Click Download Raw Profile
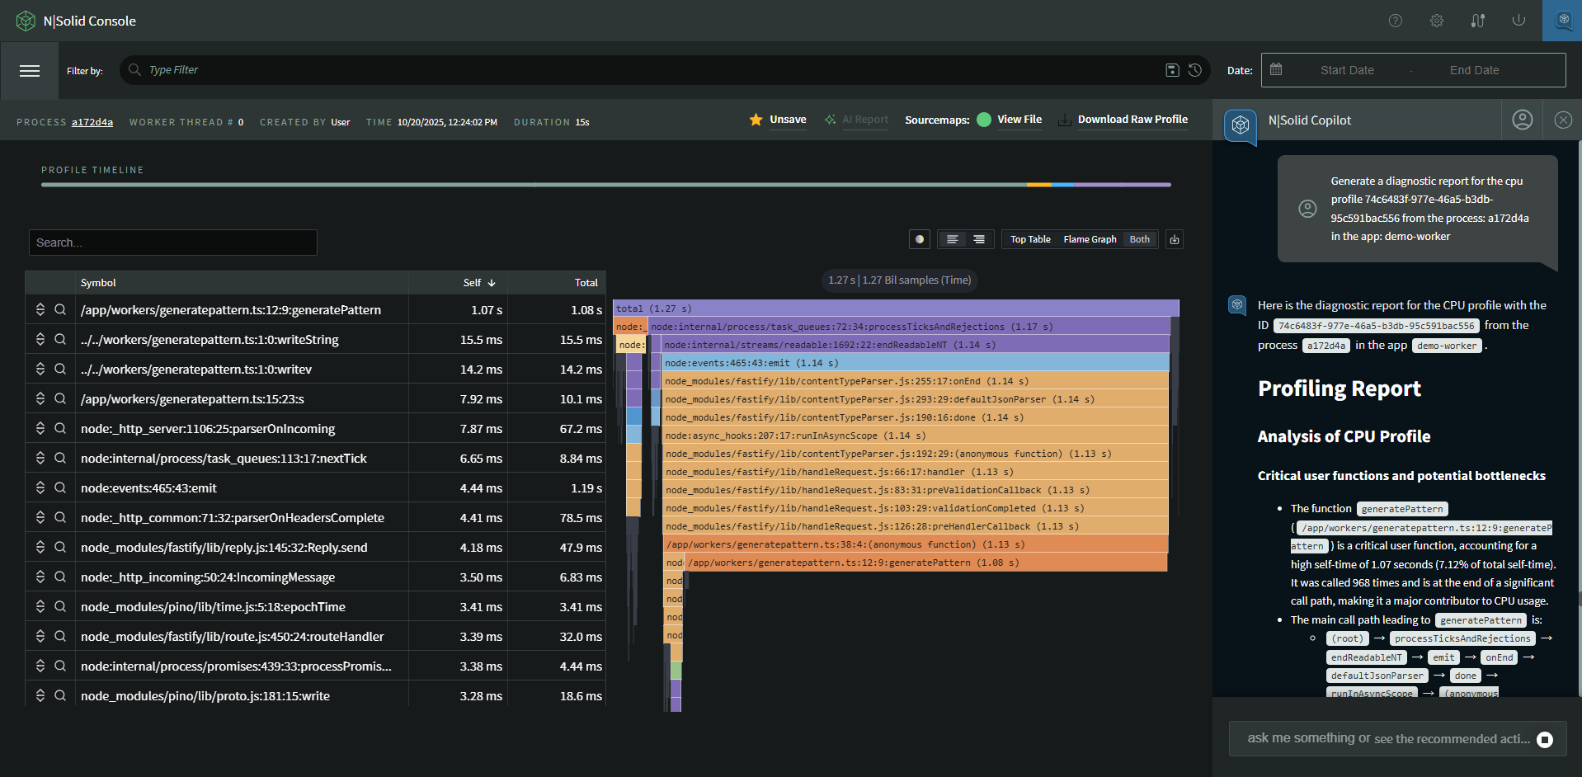The image size is (1582, 777). pyautogui.click(x=1132, y=120)
